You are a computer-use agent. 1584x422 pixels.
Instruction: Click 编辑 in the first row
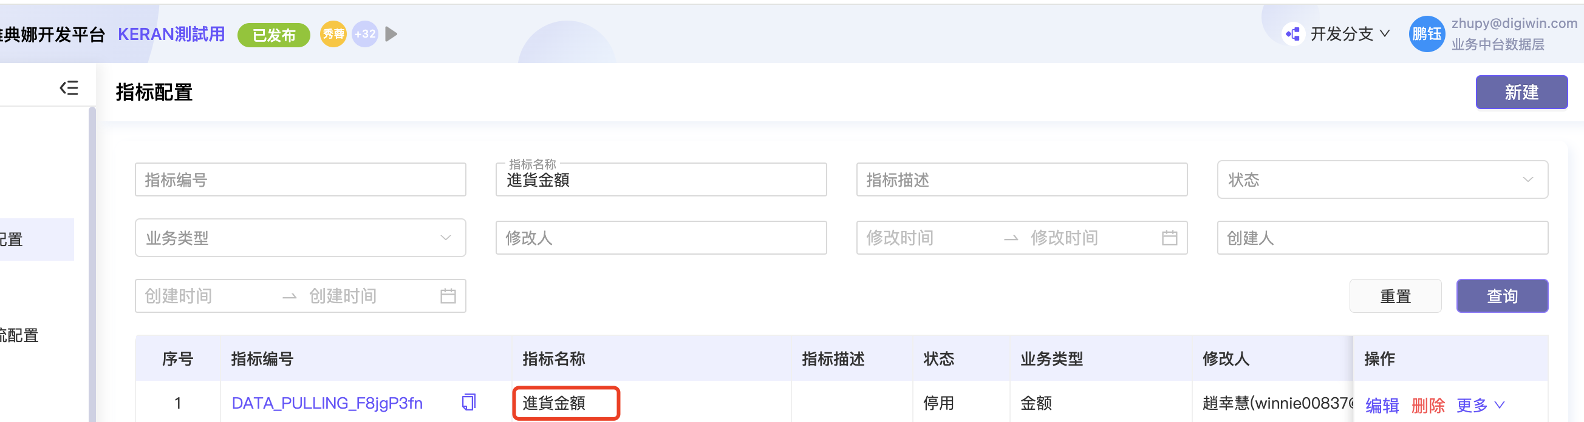[x=1382, y=406]
